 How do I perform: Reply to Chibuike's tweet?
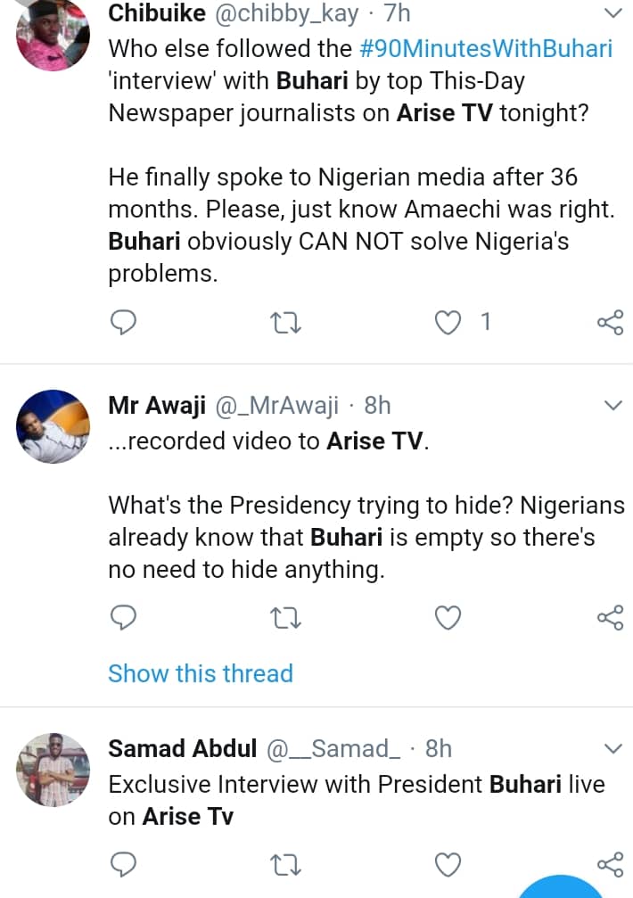(x=123, y=322)
